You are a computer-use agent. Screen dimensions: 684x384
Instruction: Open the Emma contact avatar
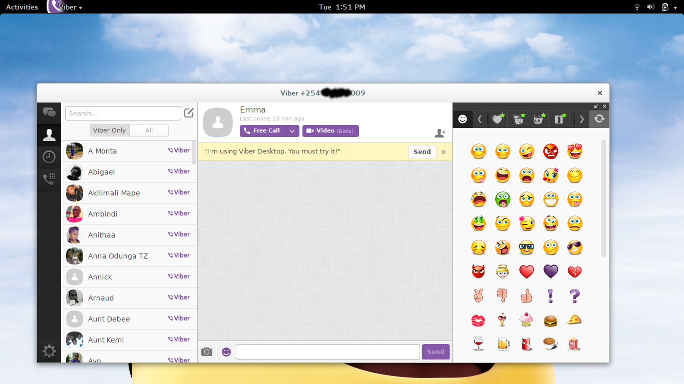pyautogui.click(x=218, y=122)
